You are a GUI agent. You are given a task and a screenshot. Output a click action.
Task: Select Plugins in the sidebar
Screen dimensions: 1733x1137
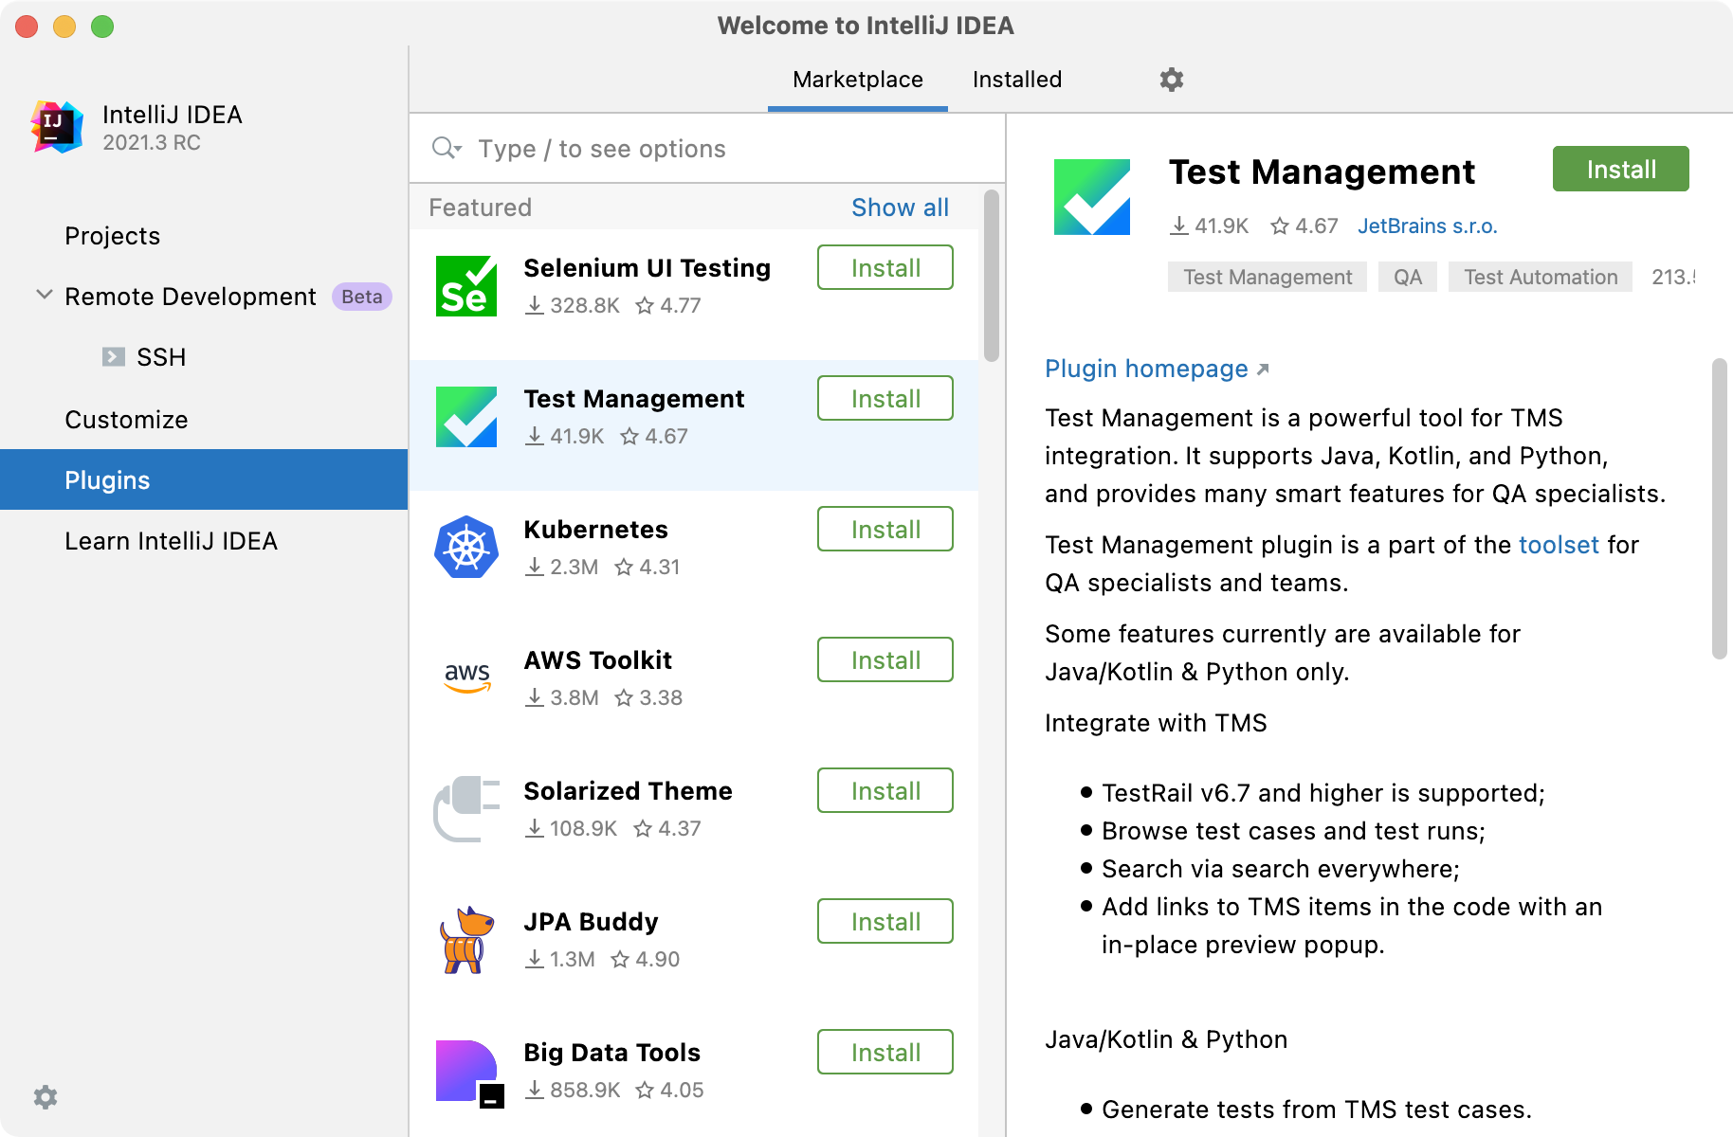point(204,480)
